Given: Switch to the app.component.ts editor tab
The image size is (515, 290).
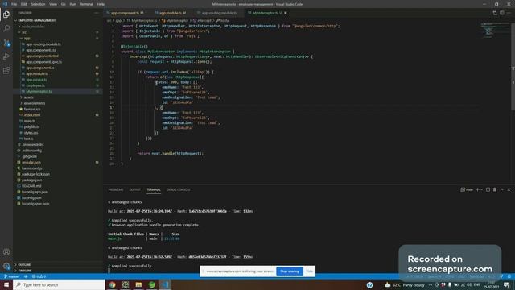Looking at the screenshot, I should [x=126, y=13].
